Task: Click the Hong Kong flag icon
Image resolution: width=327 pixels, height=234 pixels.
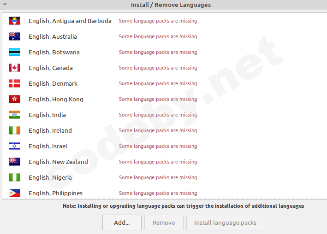Action: pos(14,99)
